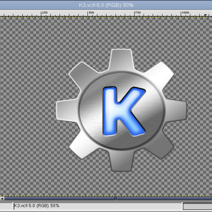Click the horizontal scrollbar grip handle
This screenshot has width=212, height=212.
tap(116, 198)
